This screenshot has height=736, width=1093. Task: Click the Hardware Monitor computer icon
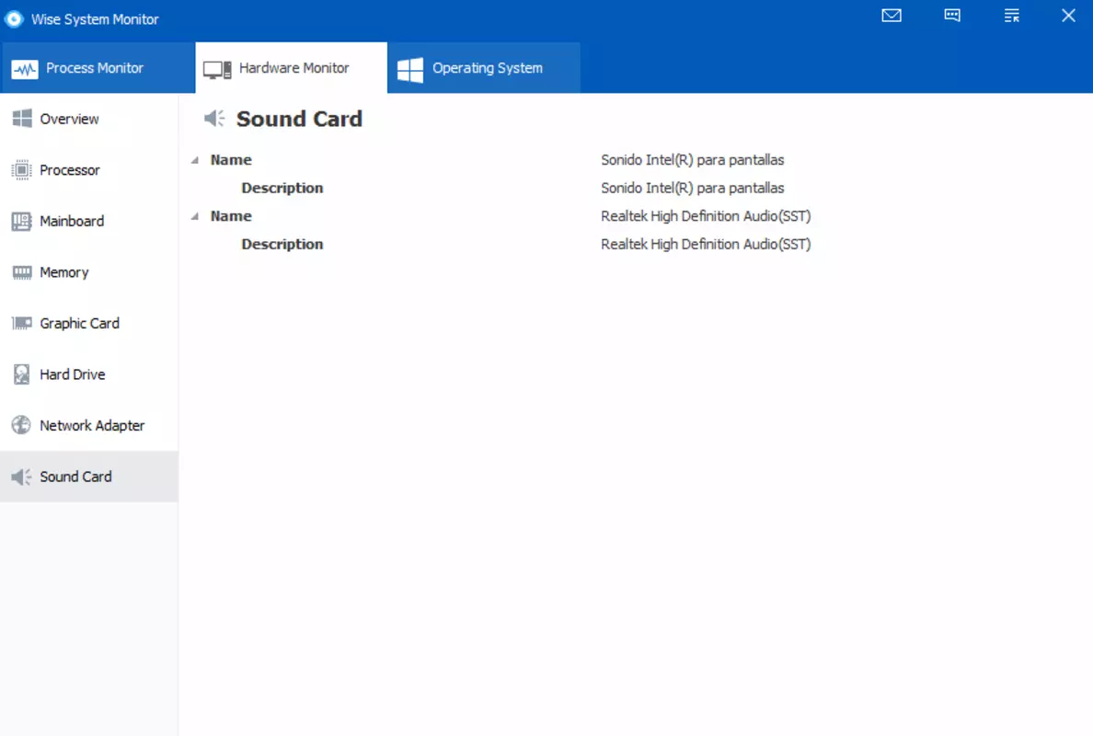pyautogui.click(x=217, y=69)
